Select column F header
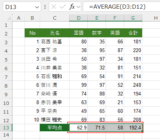Screen dimensions: 160x140 point(115,18)
